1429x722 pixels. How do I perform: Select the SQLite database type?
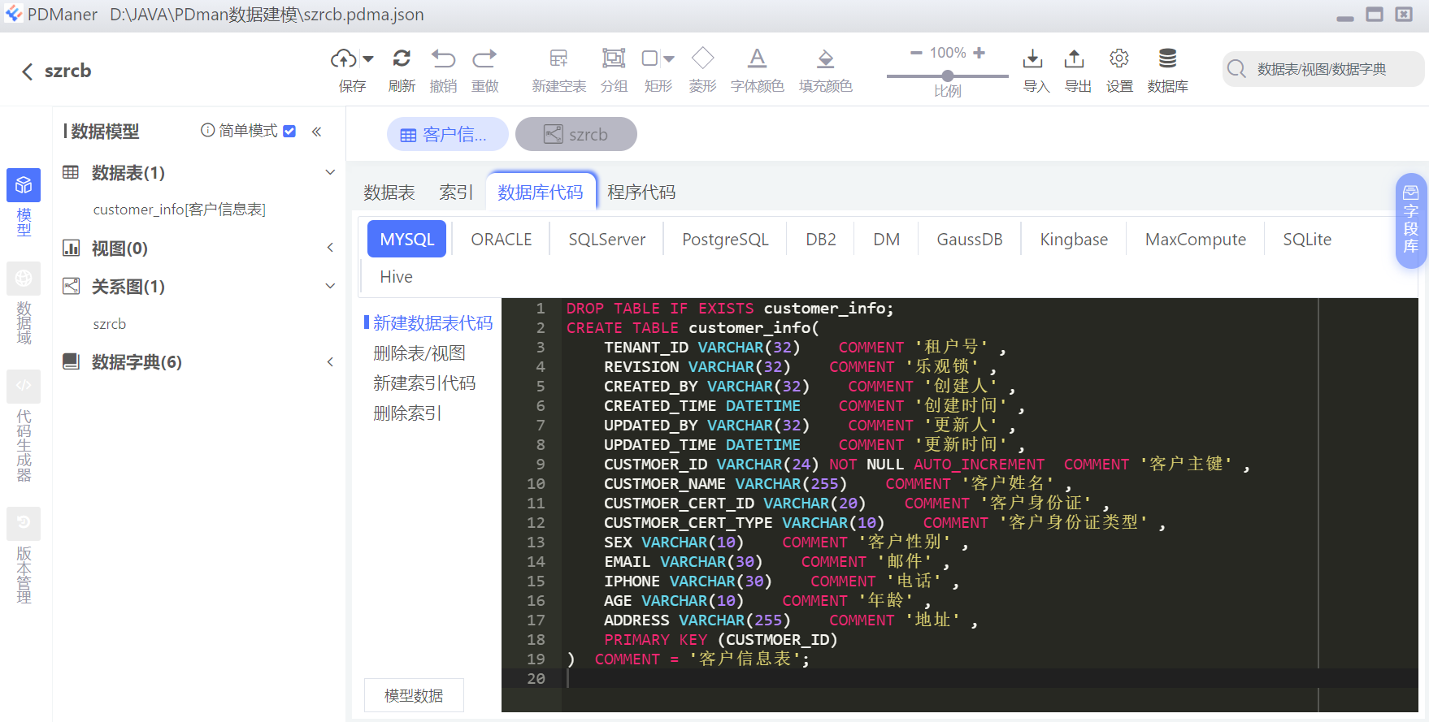click(x=1307, y=239)
